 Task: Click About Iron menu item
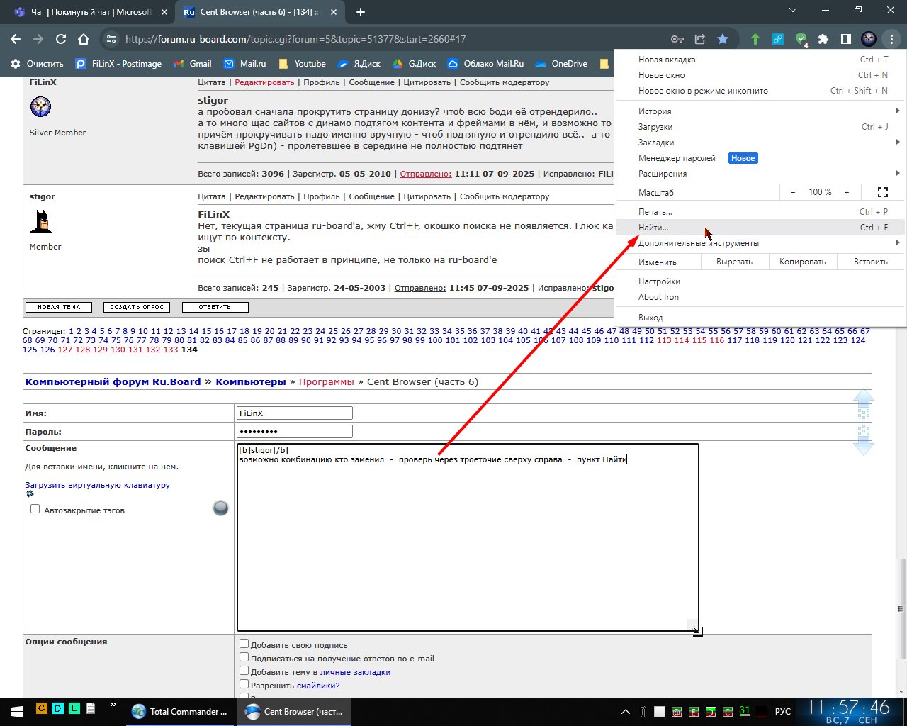(760, 297)
